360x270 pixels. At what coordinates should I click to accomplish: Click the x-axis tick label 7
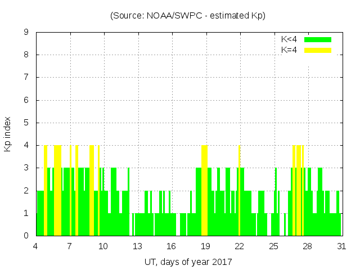click(70, 246)
